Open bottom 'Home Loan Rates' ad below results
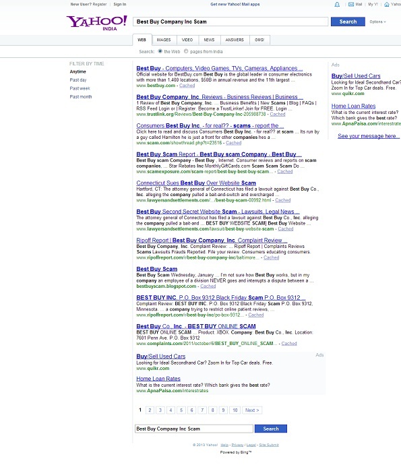Image resolution: width=401 pixels, height=465 pixels. point(158,379)
